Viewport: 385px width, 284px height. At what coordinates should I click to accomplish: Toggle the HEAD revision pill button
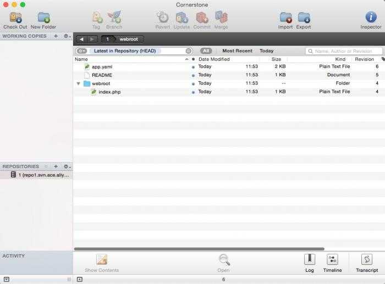[x=82, y=51]
